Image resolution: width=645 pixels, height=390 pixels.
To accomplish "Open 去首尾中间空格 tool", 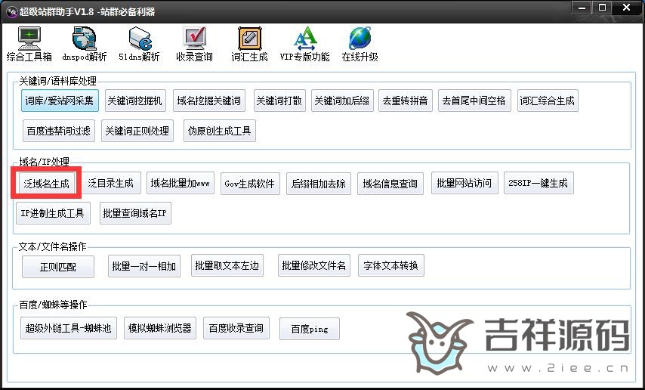I will click(x=475, y=101).
